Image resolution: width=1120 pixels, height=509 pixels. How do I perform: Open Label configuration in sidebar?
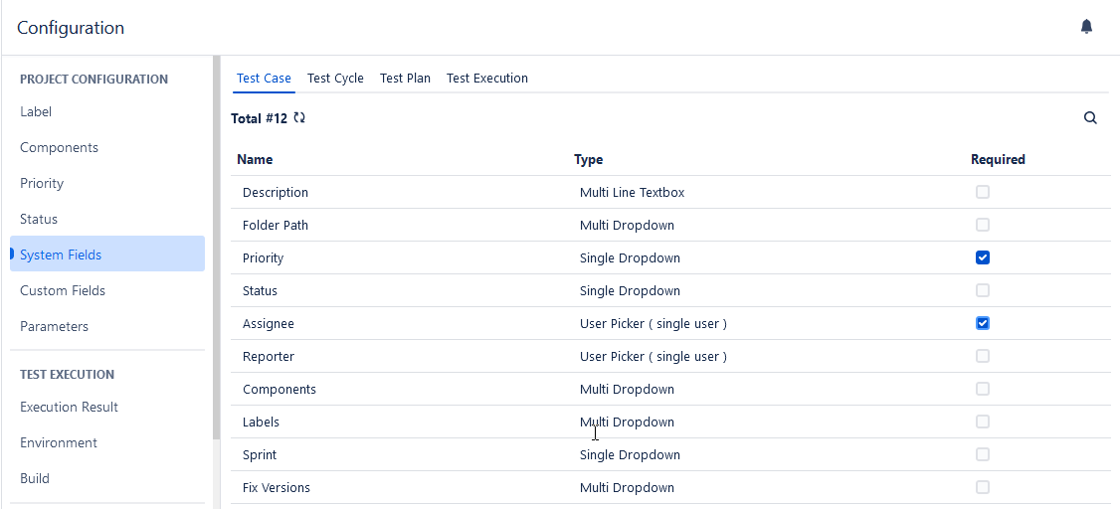point(36,112)
